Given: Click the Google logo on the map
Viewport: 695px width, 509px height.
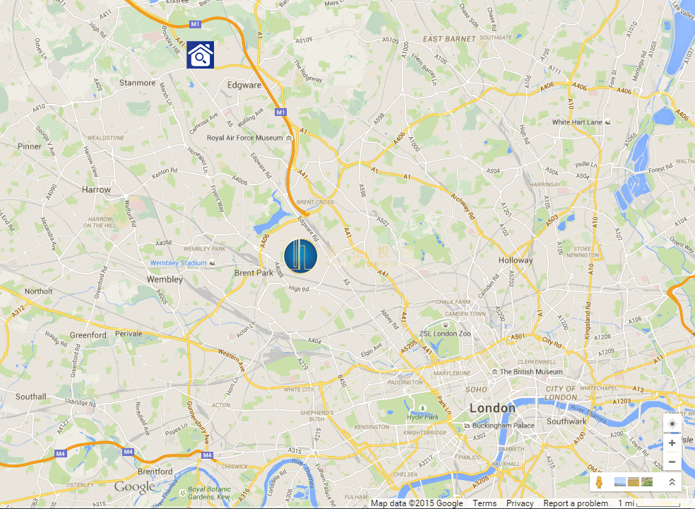Looking at the screenshot, I should [134, 487].
